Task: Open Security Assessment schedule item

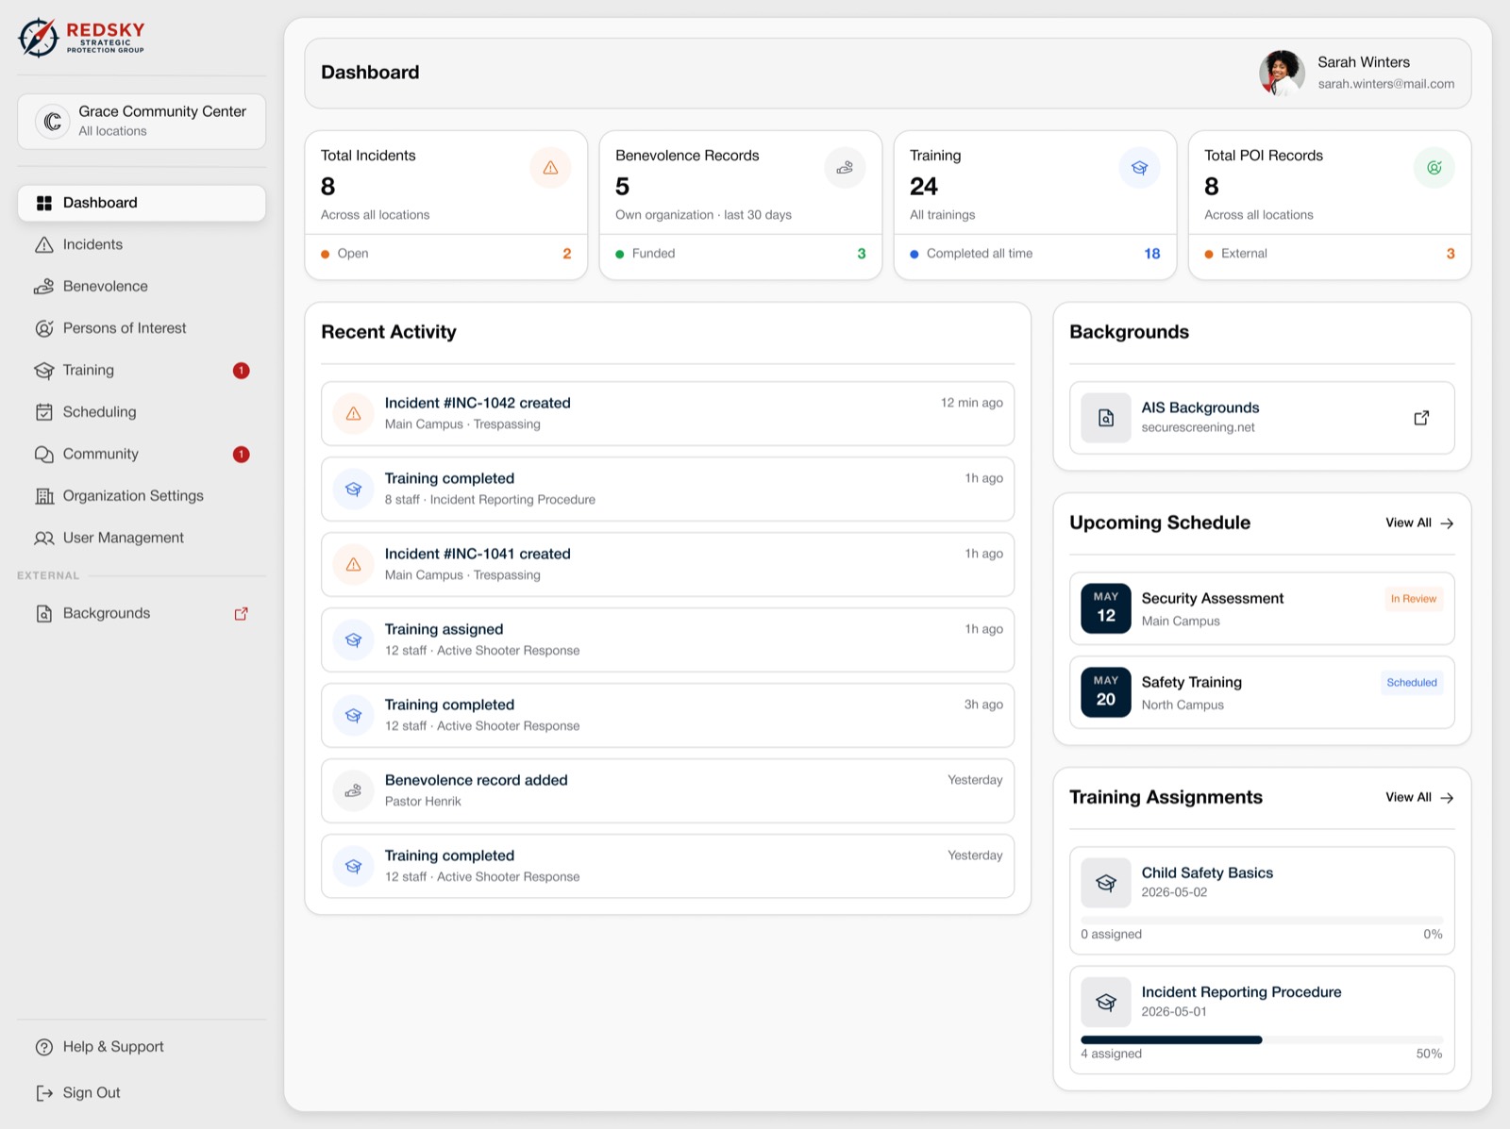Action: click(1262, 608)
